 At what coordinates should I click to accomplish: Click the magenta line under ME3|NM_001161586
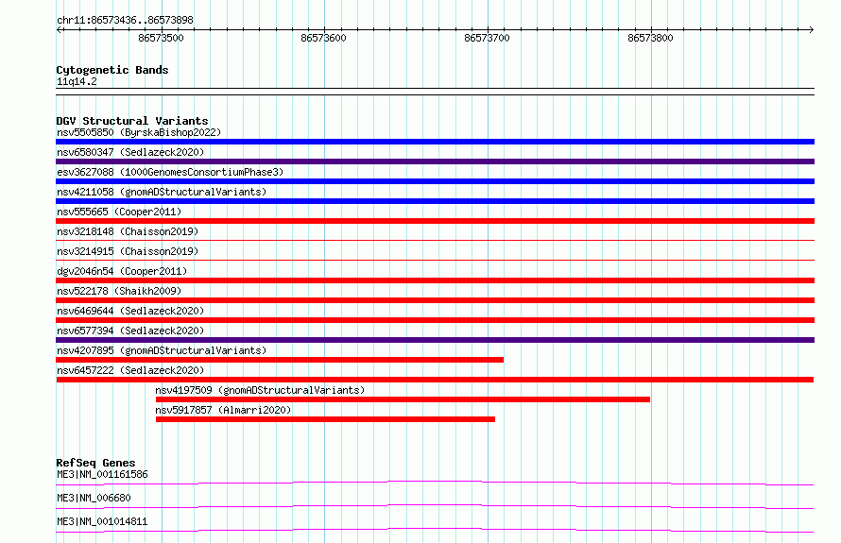[435, 483]
